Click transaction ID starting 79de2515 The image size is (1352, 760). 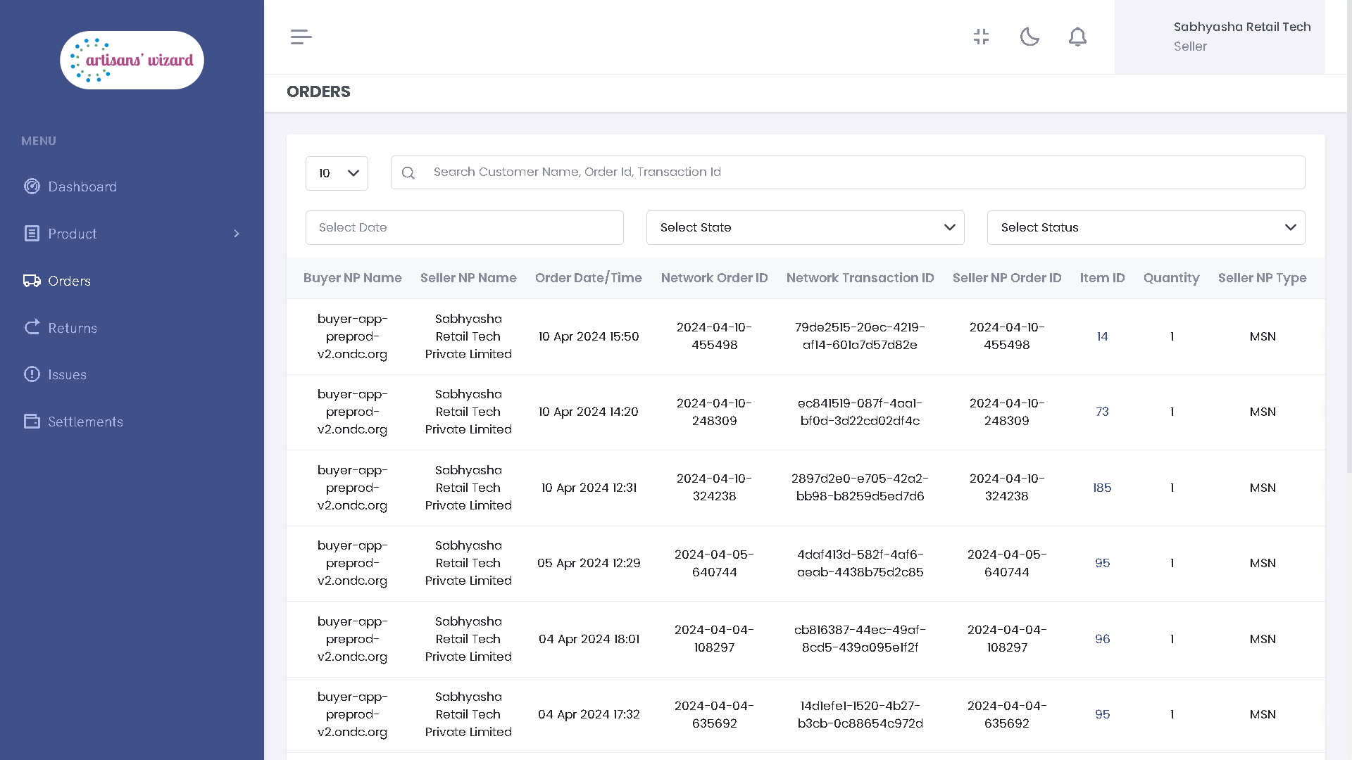(x=860, y=336)
